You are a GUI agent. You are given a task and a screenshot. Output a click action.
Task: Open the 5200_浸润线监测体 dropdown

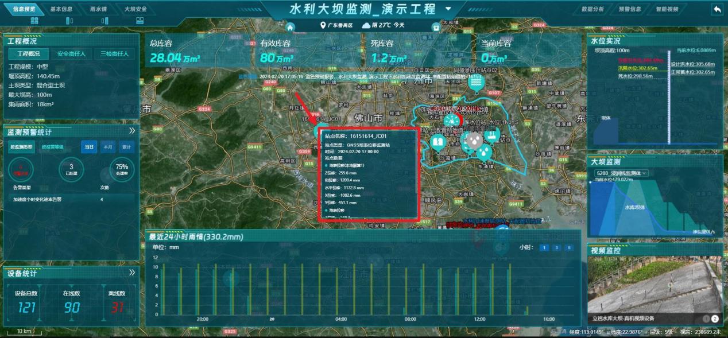pyautogui.click(x=622, y=173)
